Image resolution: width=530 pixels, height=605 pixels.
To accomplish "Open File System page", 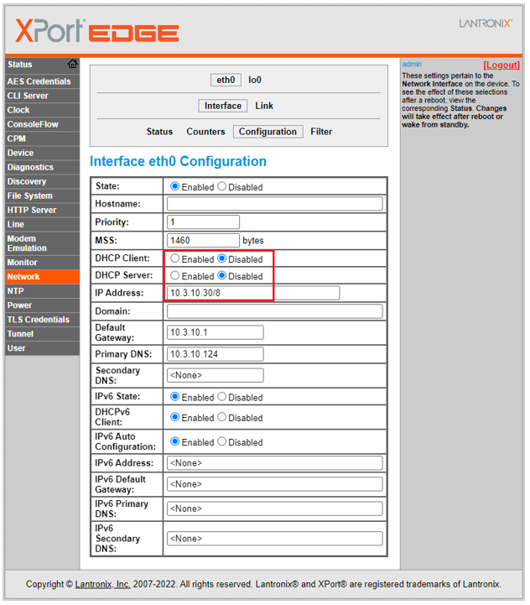I will (43, 196).
